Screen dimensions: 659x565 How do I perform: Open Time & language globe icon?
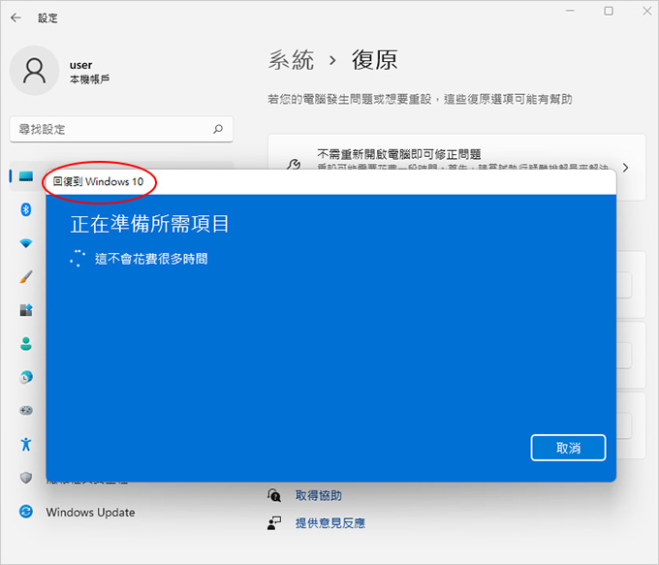point(26,377)
